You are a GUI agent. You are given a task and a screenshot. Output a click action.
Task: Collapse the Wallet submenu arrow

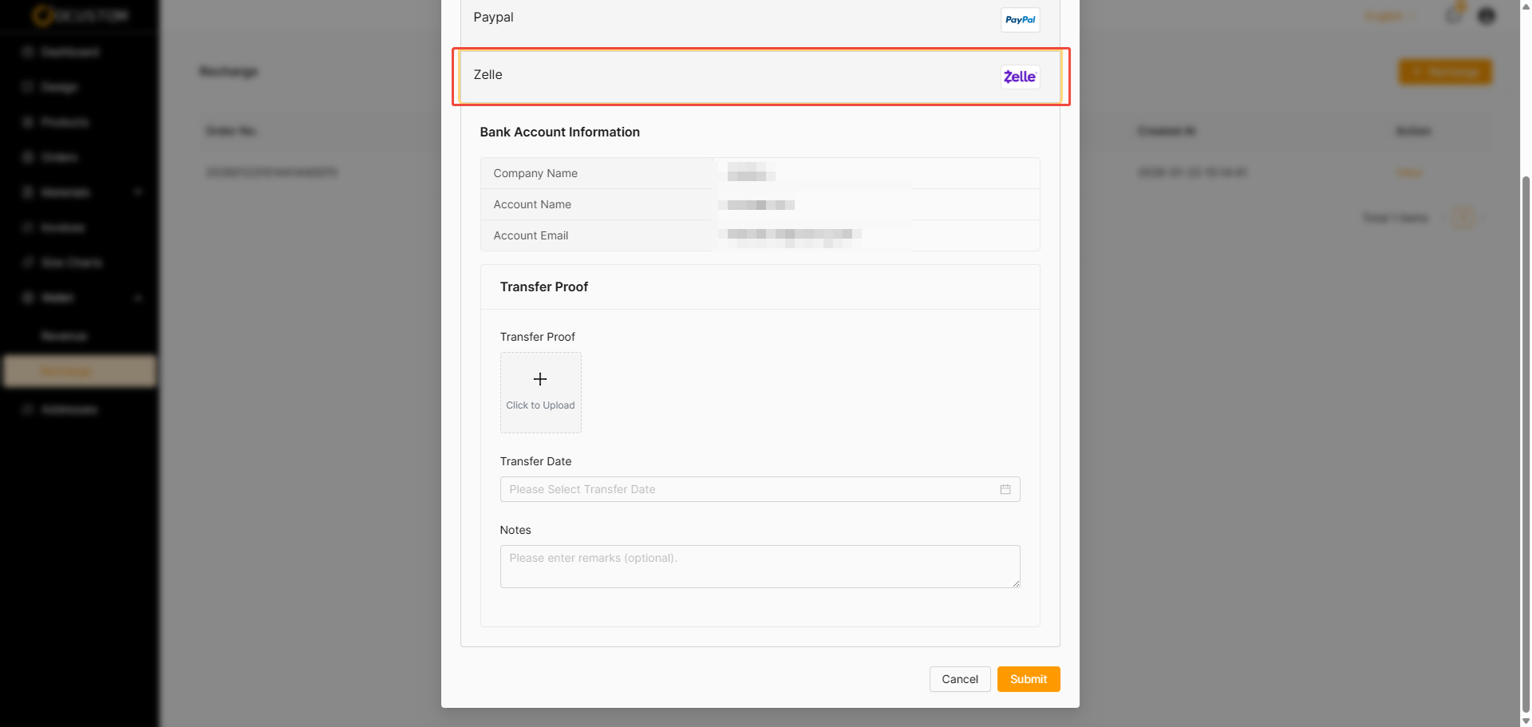(x=138, y=298)
